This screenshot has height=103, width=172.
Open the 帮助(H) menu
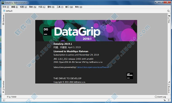click(x=79, y=7)
